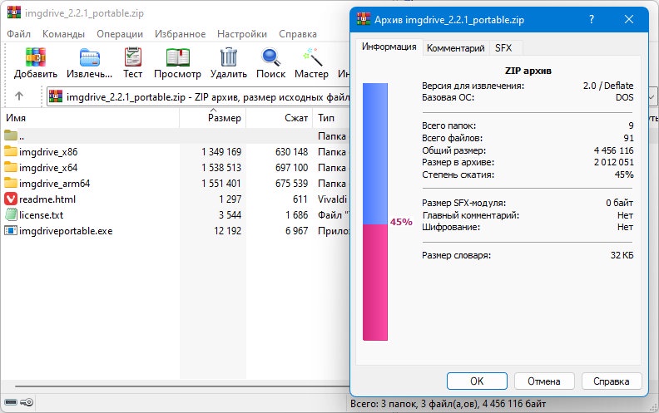Sort by the Размер column header
Screen dimensions: 659x413
(x=213, y=118)
